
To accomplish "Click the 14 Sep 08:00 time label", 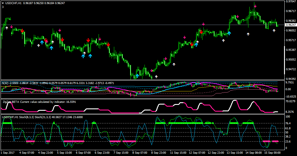I will [254, 152].
